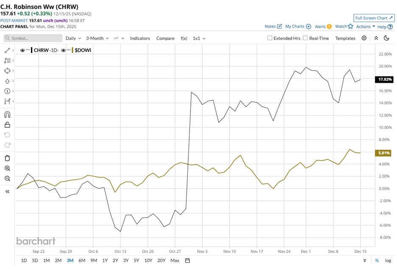
Task: Open the Actions dropdown
Action: [x=365, y=27]
